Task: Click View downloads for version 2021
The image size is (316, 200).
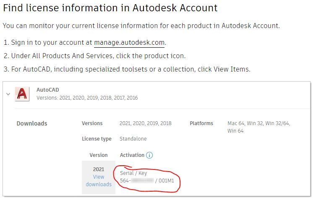Action: tap(99, 180)
